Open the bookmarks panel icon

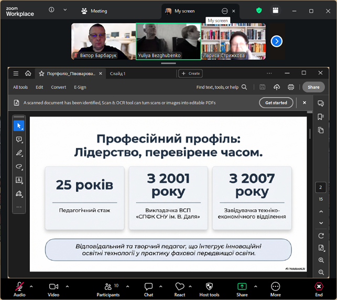click(x=321, y=117)
